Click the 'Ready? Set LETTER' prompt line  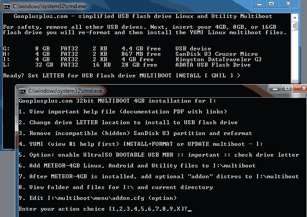pos(121,76)
